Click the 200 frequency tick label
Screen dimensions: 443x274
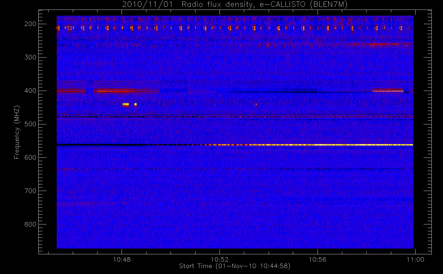[30, 24]
